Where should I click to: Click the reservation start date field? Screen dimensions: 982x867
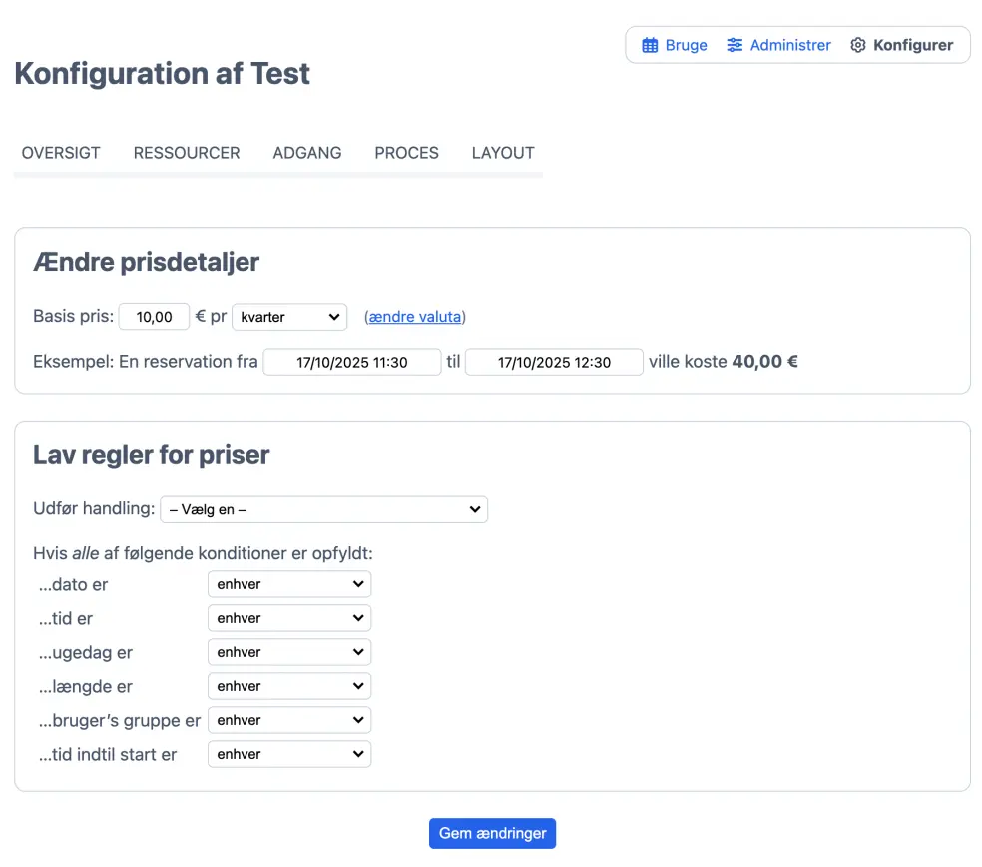pos(352,362)
